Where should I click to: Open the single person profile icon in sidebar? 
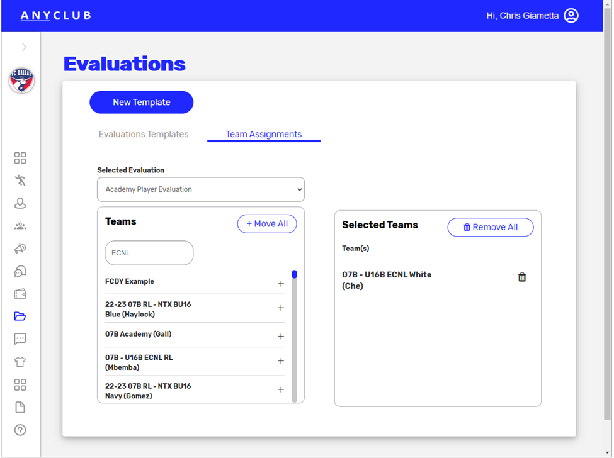[20, 203]
